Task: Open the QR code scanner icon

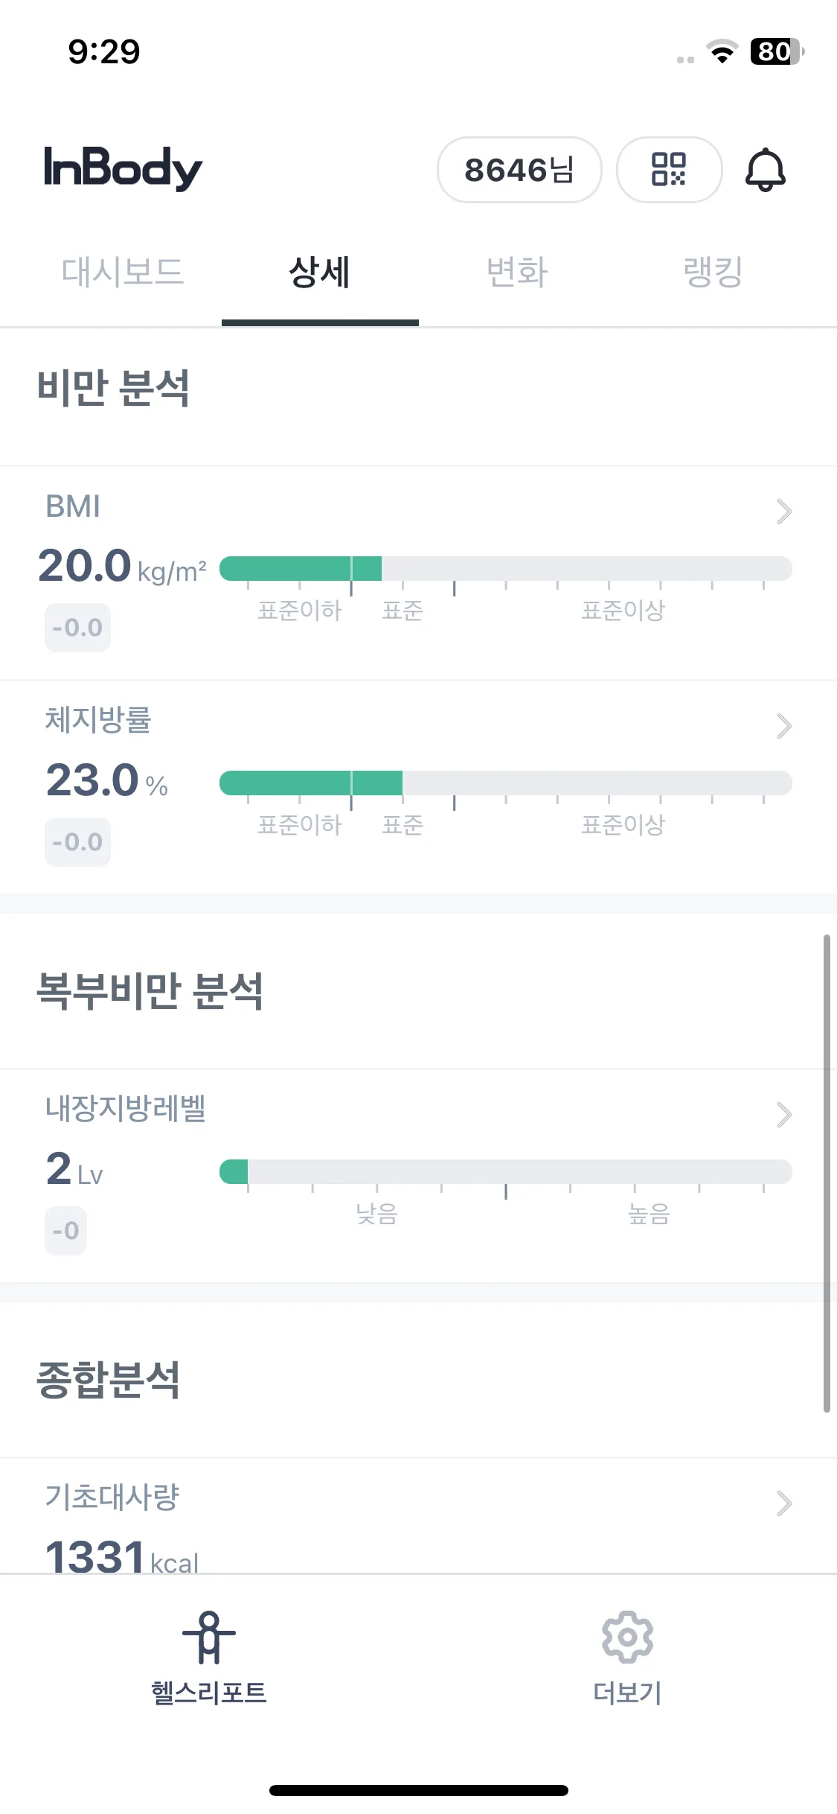Action: (x=668, y=170)
